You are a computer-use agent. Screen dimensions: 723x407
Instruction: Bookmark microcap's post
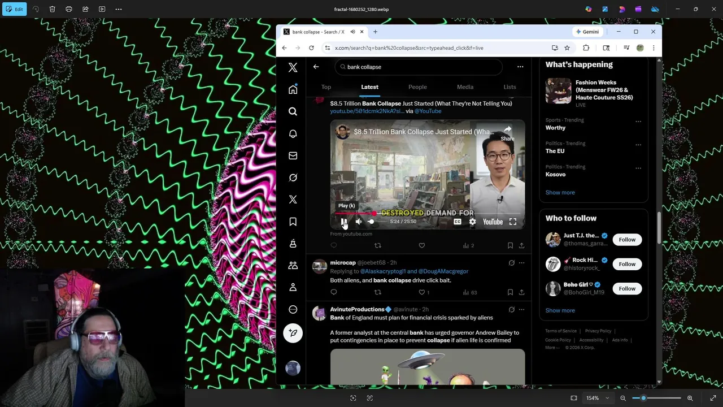point(510,292)
